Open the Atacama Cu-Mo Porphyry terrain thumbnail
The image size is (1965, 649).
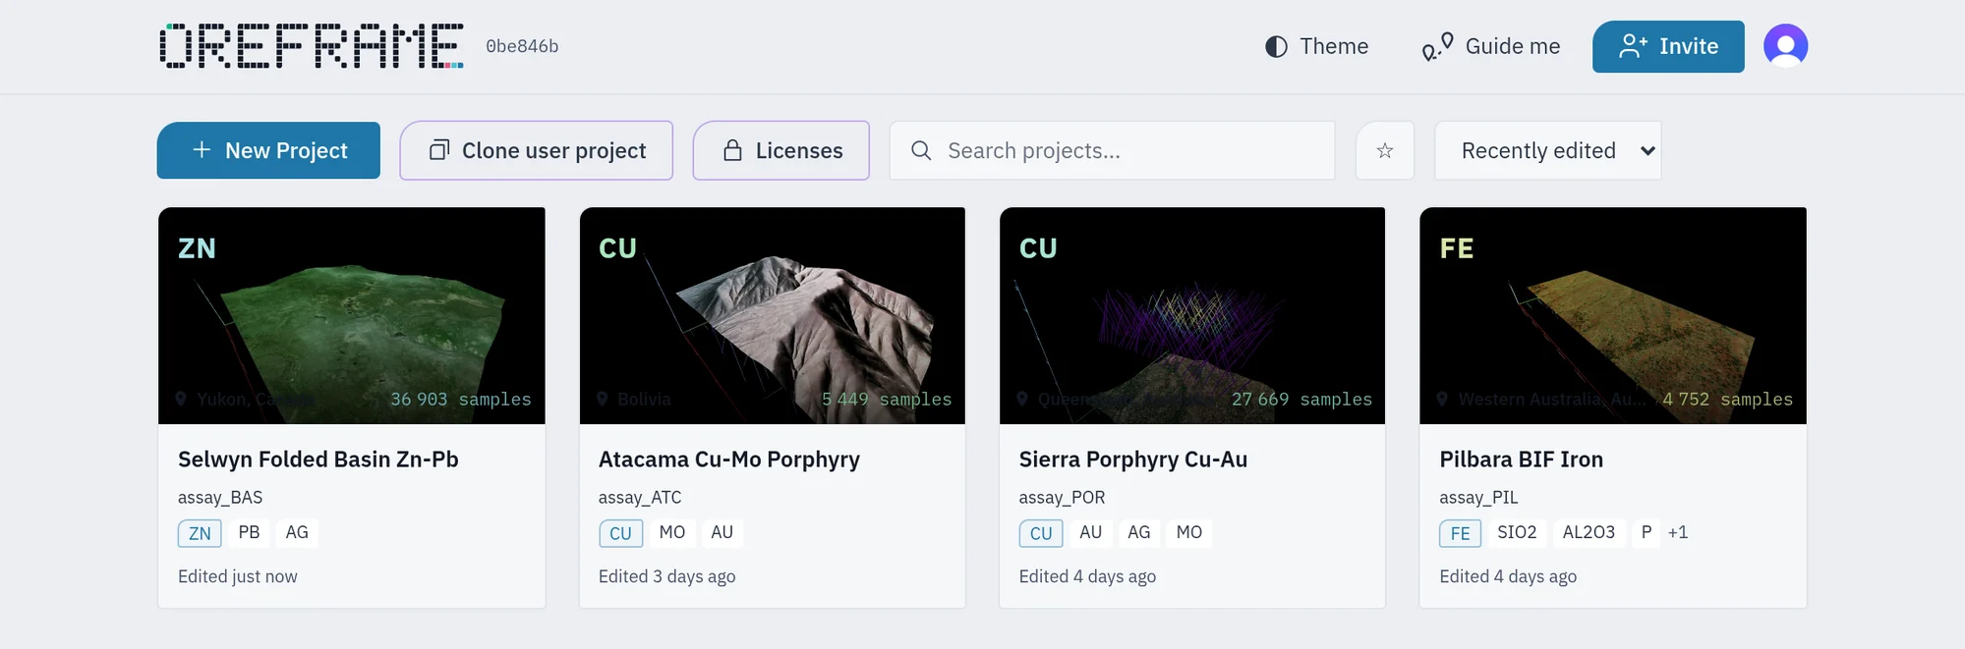pyautogui.click(x=773, y=315)
